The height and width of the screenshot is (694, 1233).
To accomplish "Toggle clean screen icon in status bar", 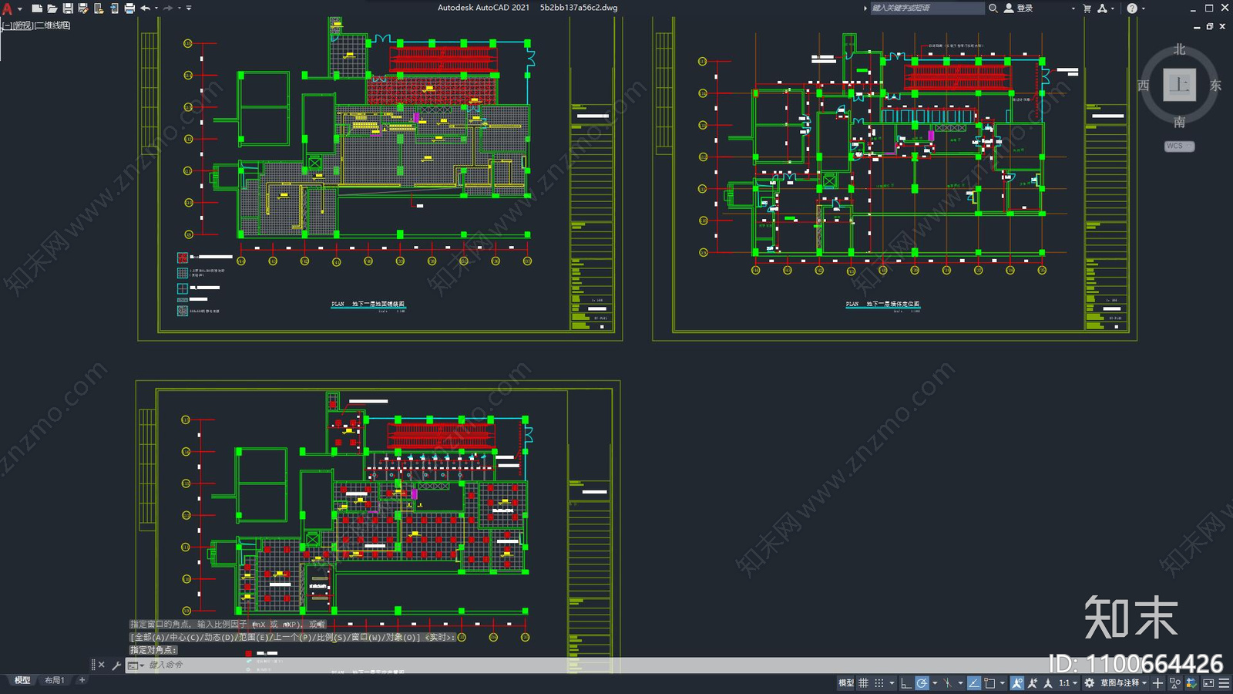I will (1208, 683).
